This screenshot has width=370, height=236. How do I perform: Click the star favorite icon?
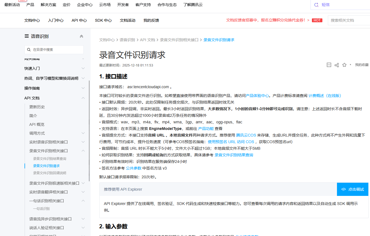(344, 65)
